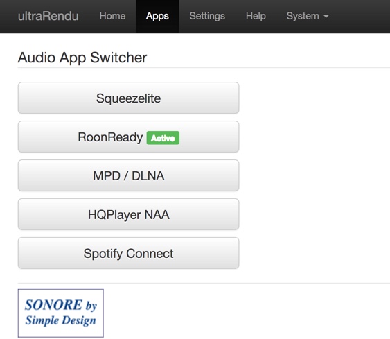Screen dimensions: 390x339
Task: Click the RoonReady label text
Action: tap(110, 137)
